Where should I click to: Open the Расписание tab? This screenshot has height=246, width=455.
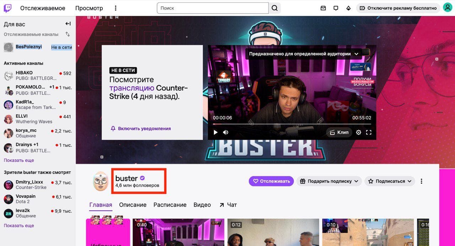(170, 205)
